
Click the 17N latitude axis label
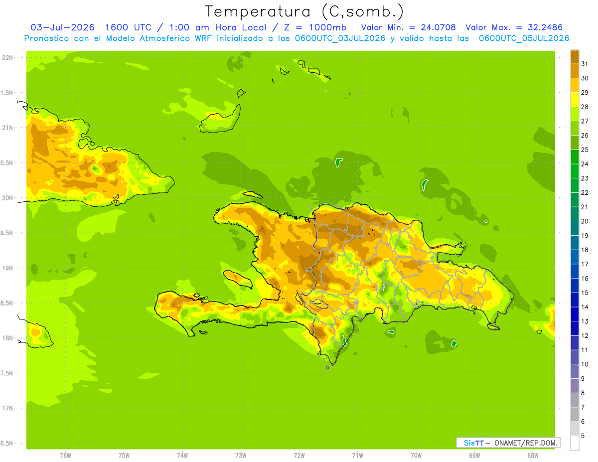click(8, 408)
